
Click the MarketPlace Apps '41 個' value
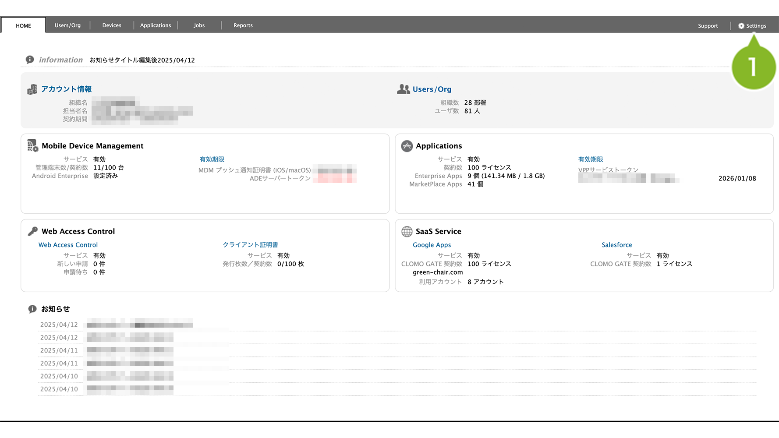(x=475, y=184)
